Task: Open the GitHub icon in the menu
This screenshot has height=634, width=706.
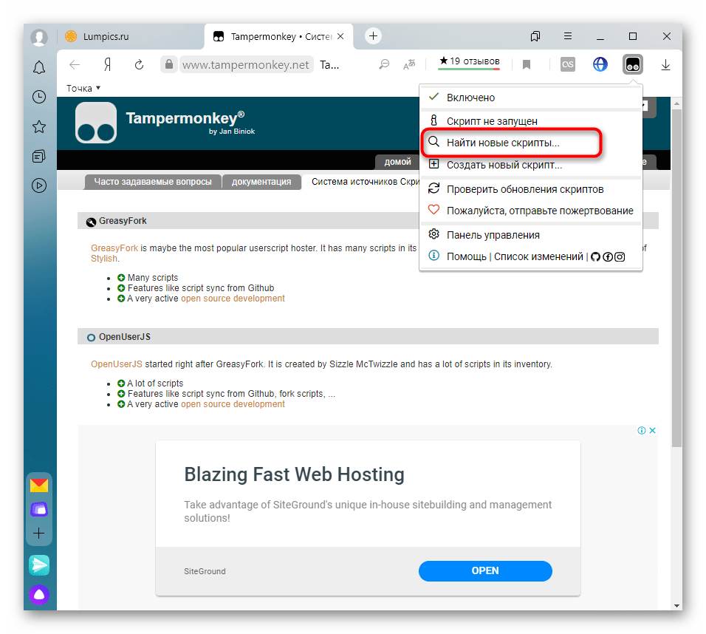Action: pyautogui.click(x=595, y=257)
